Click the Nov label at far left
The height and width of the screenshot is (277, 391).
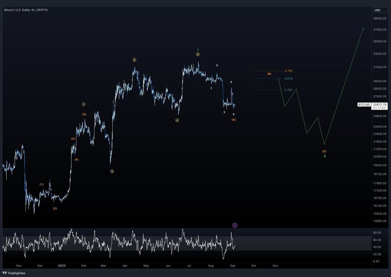tap(19, 266)
